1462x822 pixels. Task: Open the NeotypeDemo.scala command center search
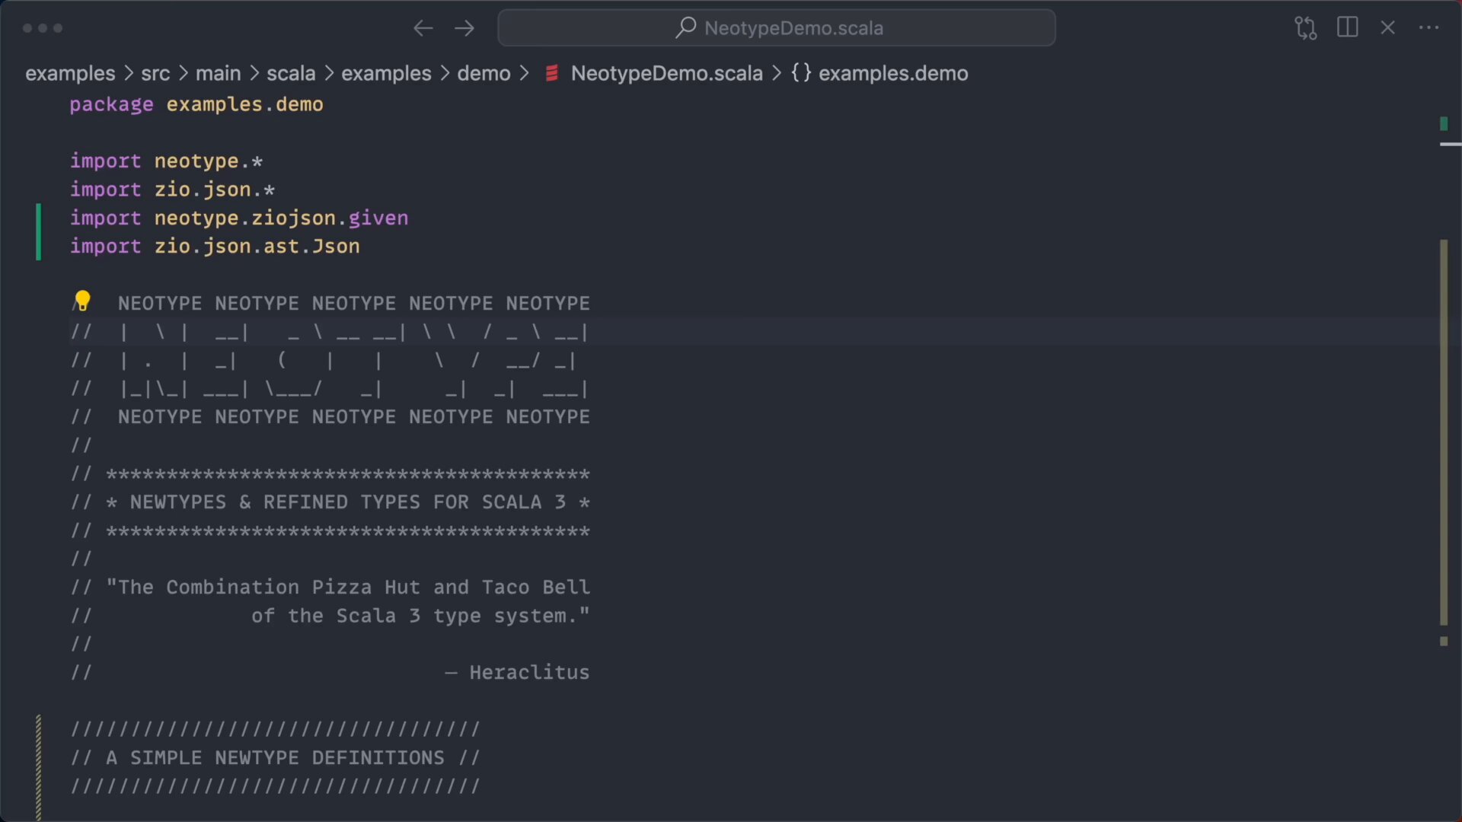pos(793,28)
